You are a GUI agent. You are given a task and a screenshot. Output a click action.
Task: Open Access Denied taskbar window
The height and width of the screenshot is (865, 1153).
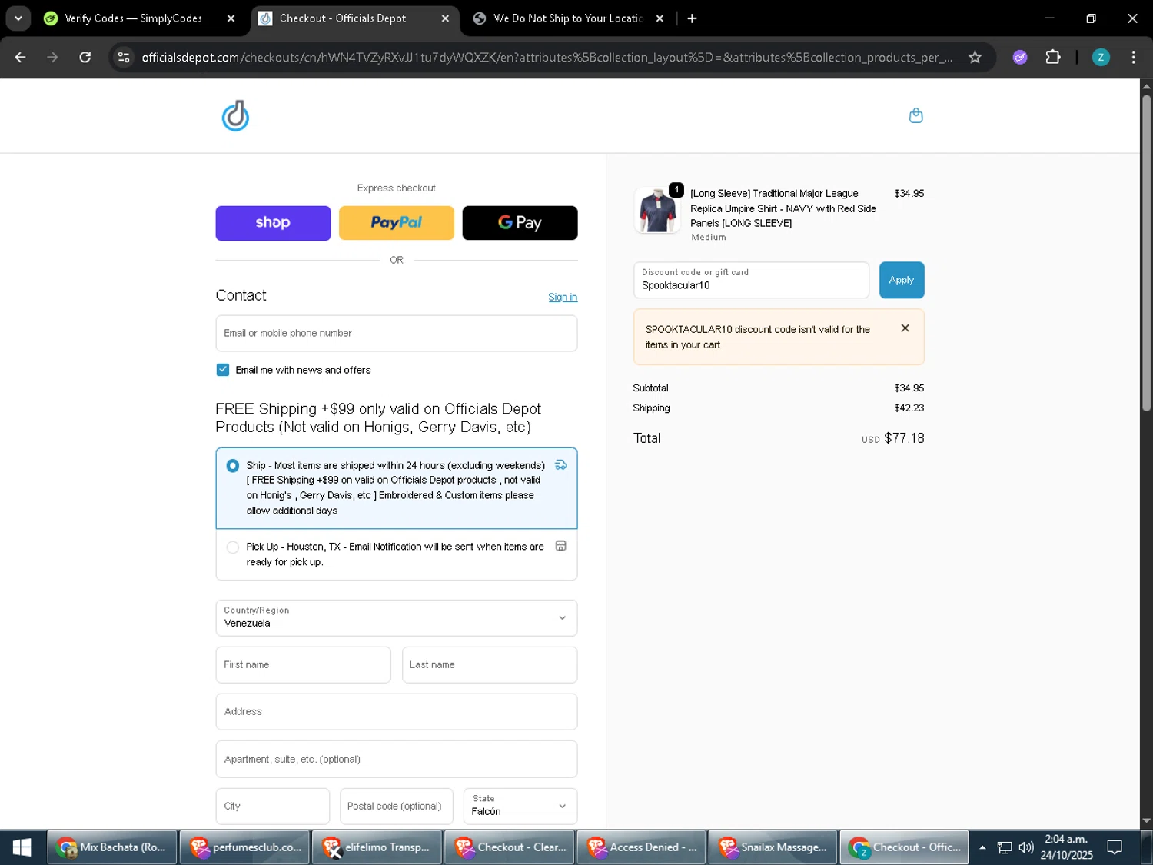coord(642,847)
